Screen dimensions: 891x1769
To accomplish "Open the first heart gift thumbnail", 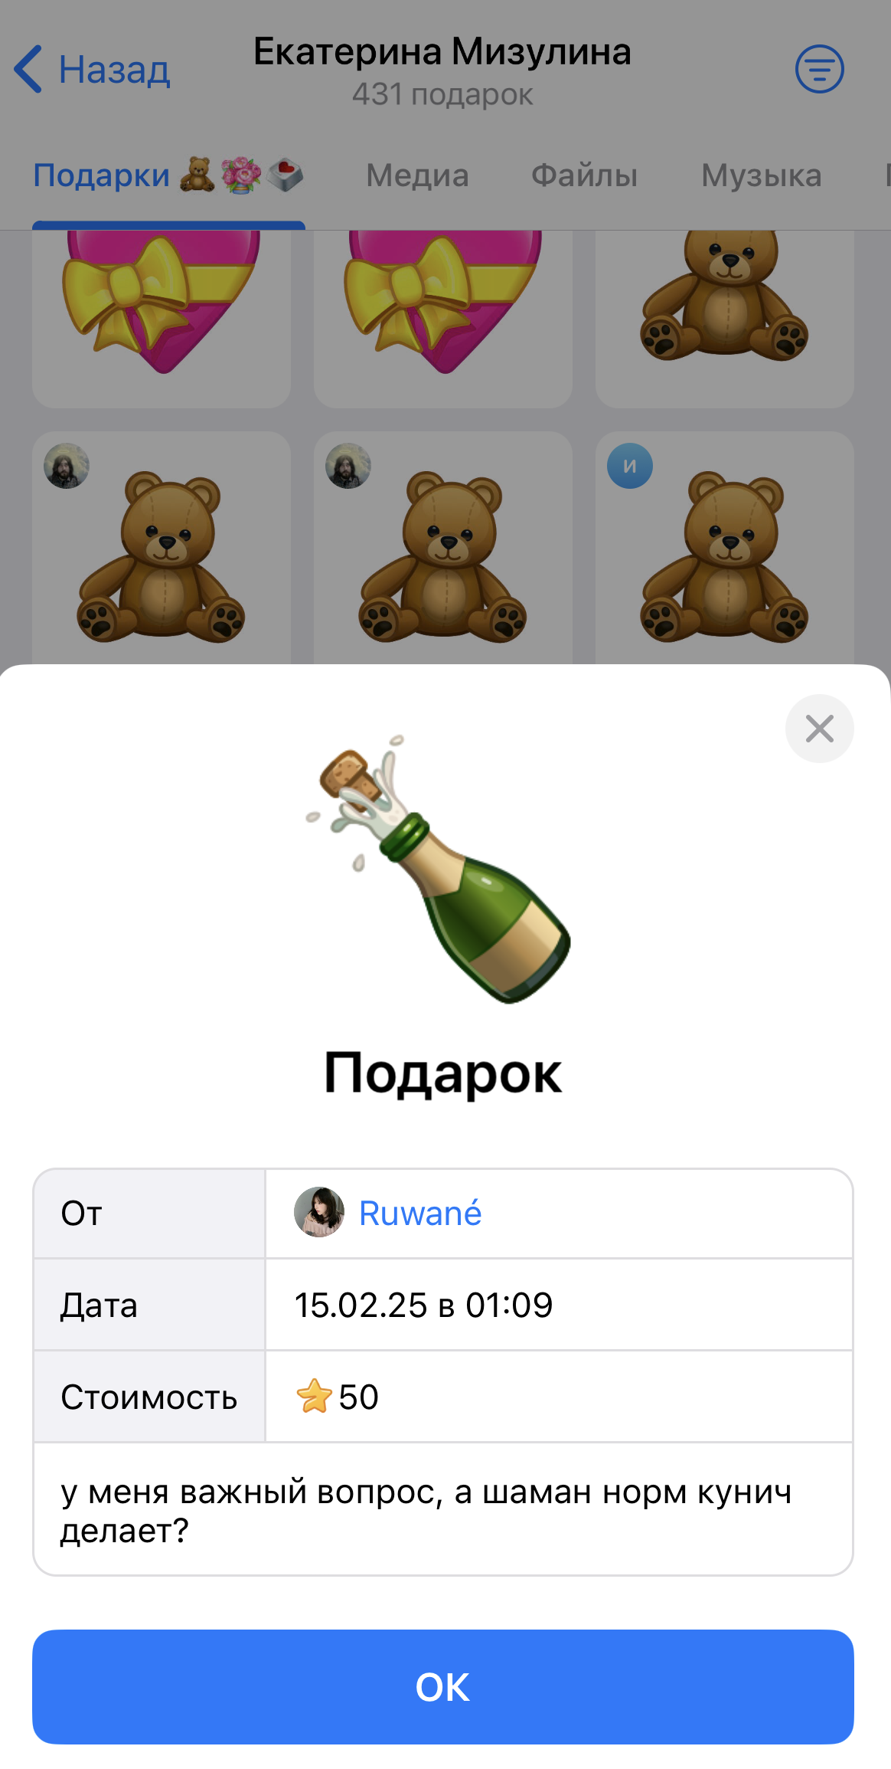I will [x=162, y=319].
